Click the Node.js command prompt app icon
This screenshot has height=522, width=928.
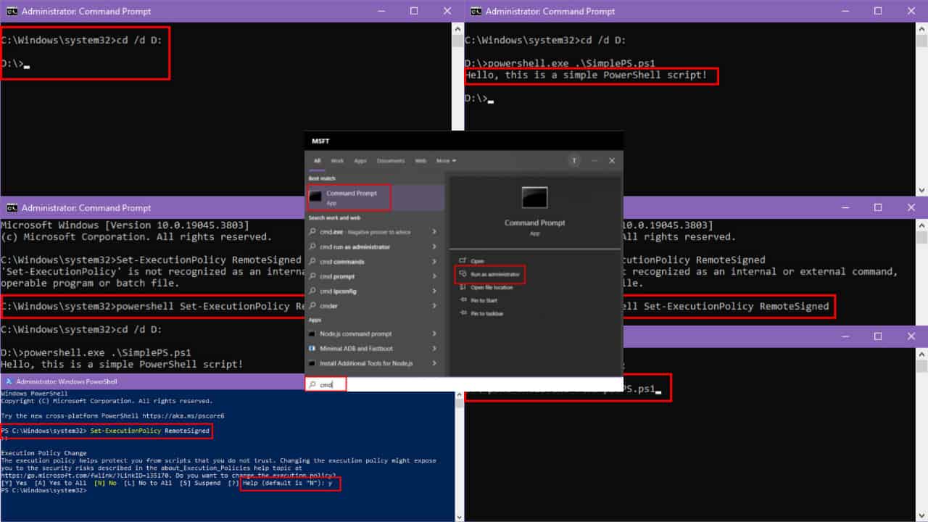312,333
